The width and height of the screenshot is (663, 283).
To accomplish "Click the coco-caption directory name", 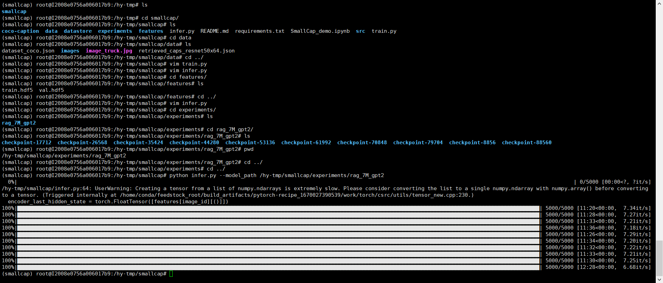I will pos(20,31).
